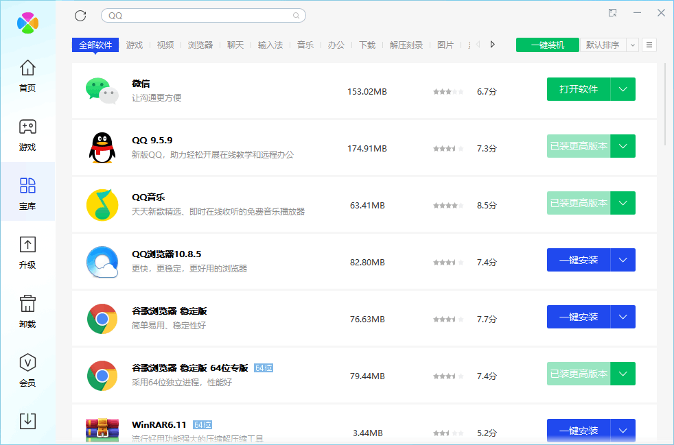Click 打开软件 for 微信
The width and height of the screenshot is (674, 445).
[x=579, y=89]
